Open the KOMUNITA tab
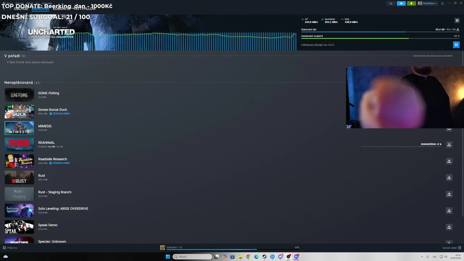 pos(61,9)
